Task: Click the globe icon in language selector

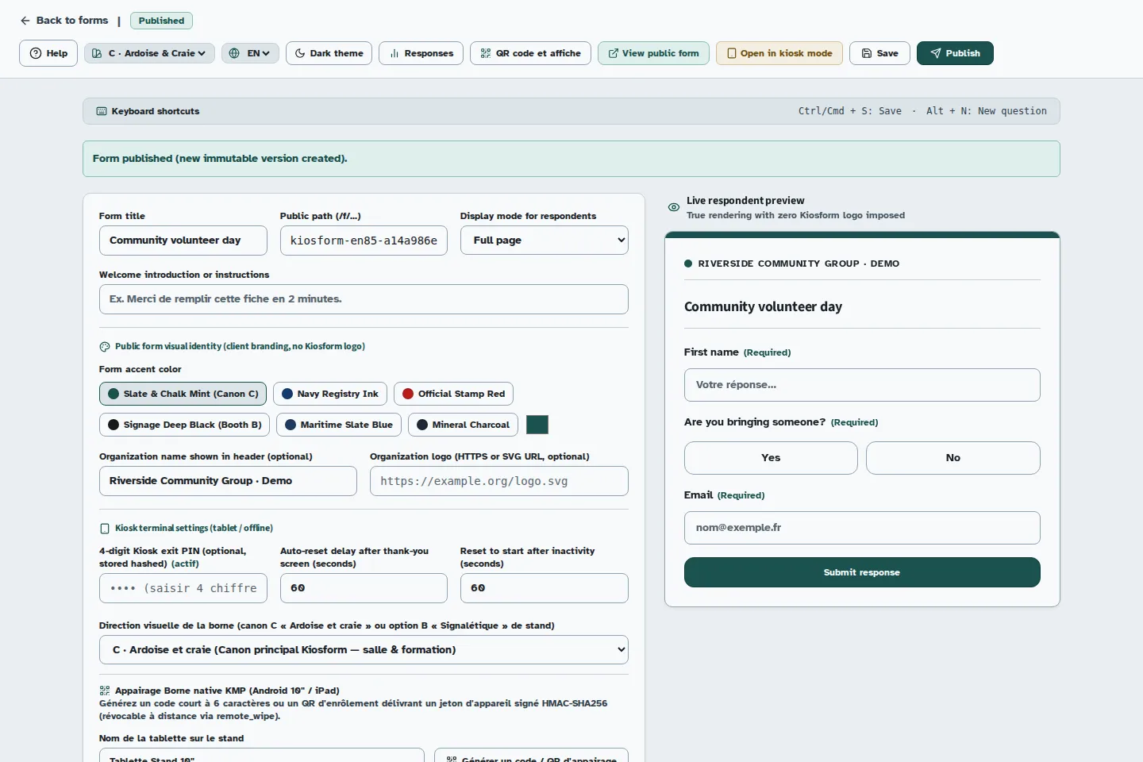Action: [x=234, y=53]
